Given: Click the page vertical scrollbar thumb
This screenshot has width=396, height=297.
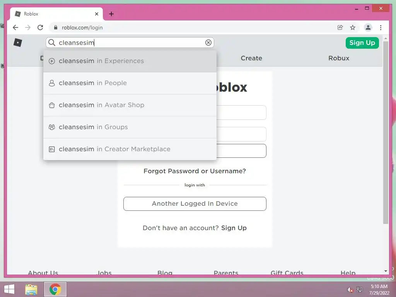Looking at the screenshot, I should 386,132.
